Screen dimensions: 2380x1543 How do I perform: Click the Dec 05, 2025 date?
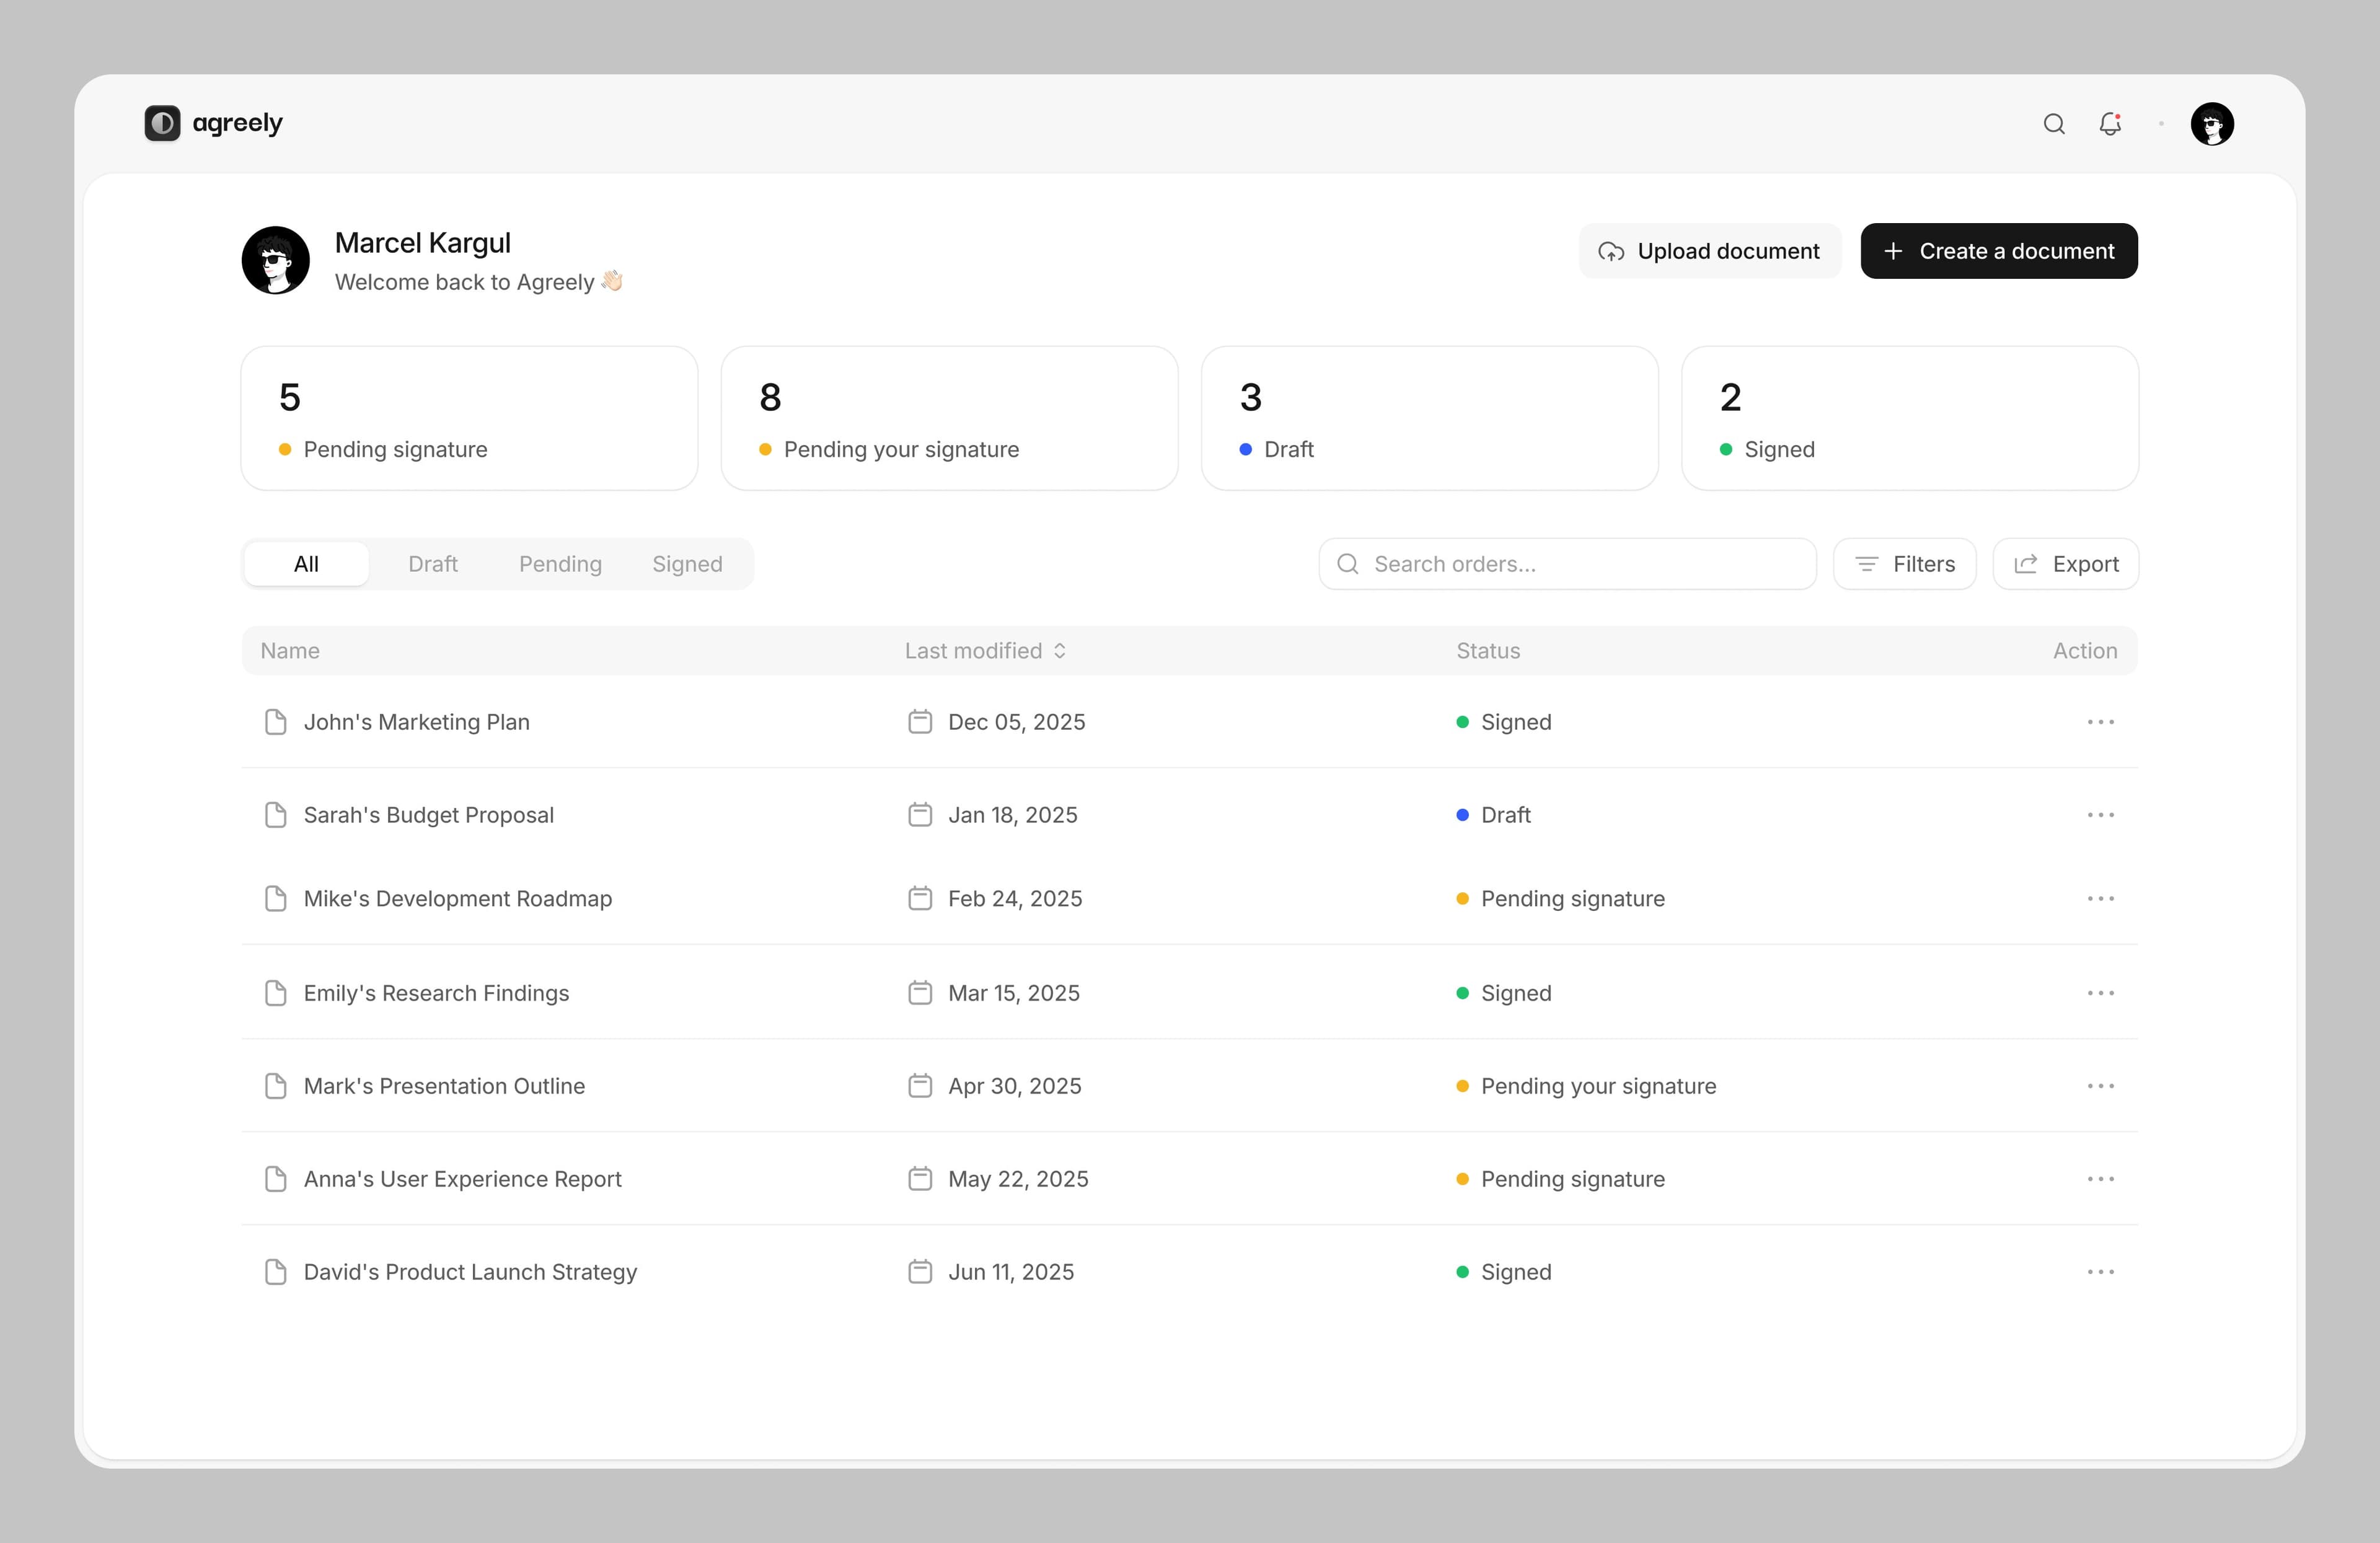tap(1017, 722)
